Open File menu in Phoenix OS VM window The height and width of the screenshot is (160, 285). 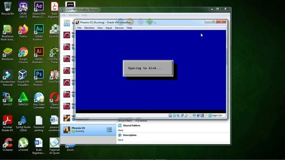tap(79, 28)
